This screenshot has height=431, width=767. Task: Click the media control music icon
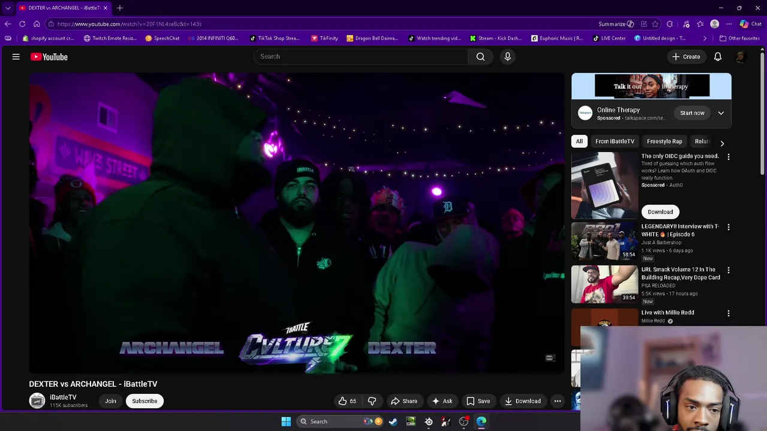(686, 24)
